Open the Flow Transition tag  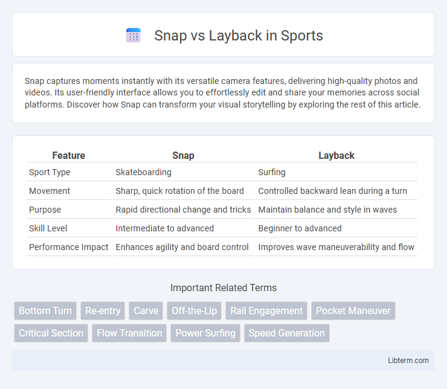(129, 333)
